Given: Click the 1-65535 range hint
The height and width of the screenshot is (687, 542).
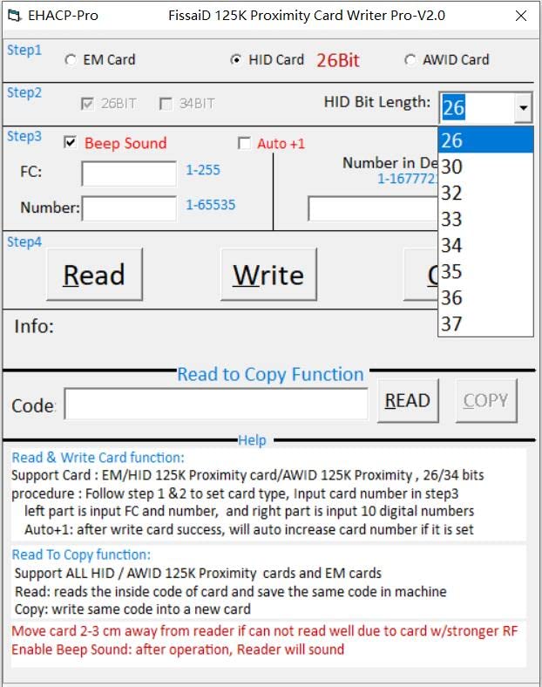Looking at the screenshot, I should (211, 205).
